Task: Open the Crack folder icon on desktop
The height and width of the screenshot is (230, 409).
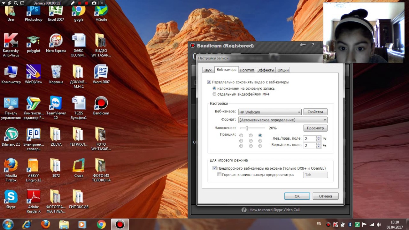Action: click(x=79, y=168)
